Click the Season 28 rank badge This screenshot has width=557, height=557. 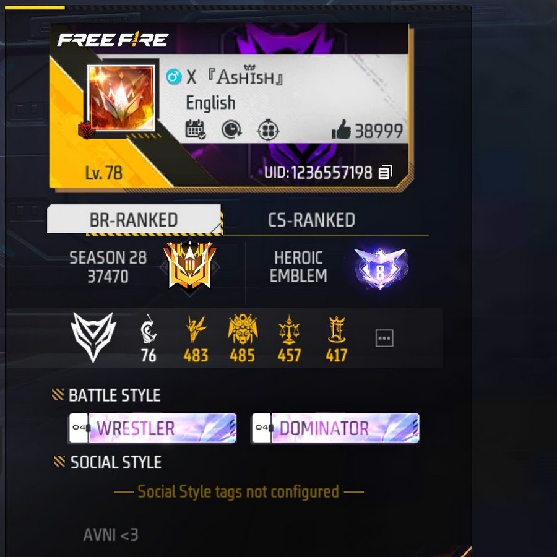coord(190,266)
